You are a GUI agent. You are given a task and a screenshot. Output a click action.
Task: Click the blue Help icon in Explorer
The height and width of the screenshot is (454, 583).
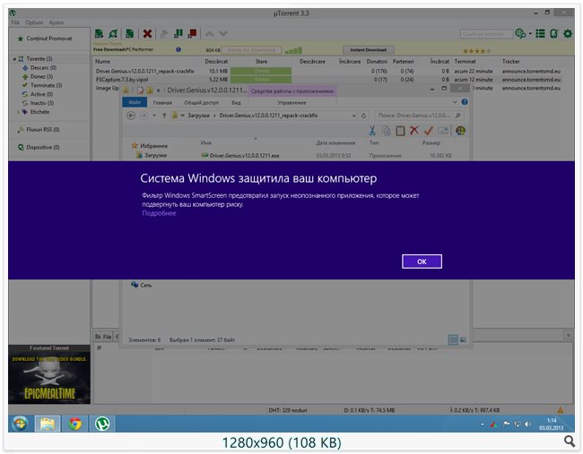tap(465, 102)
